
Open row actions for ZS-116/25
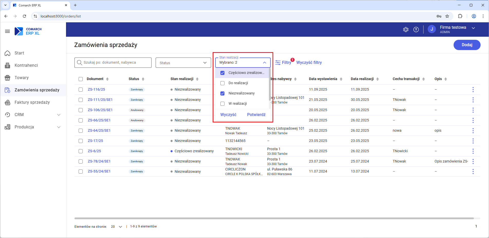[473, 90]
